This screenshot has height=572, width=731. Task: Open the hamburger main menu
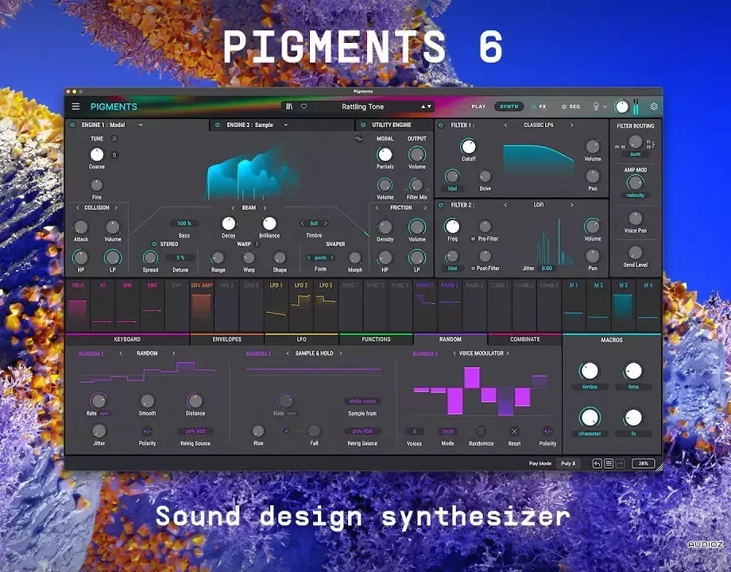coord(75,106)
